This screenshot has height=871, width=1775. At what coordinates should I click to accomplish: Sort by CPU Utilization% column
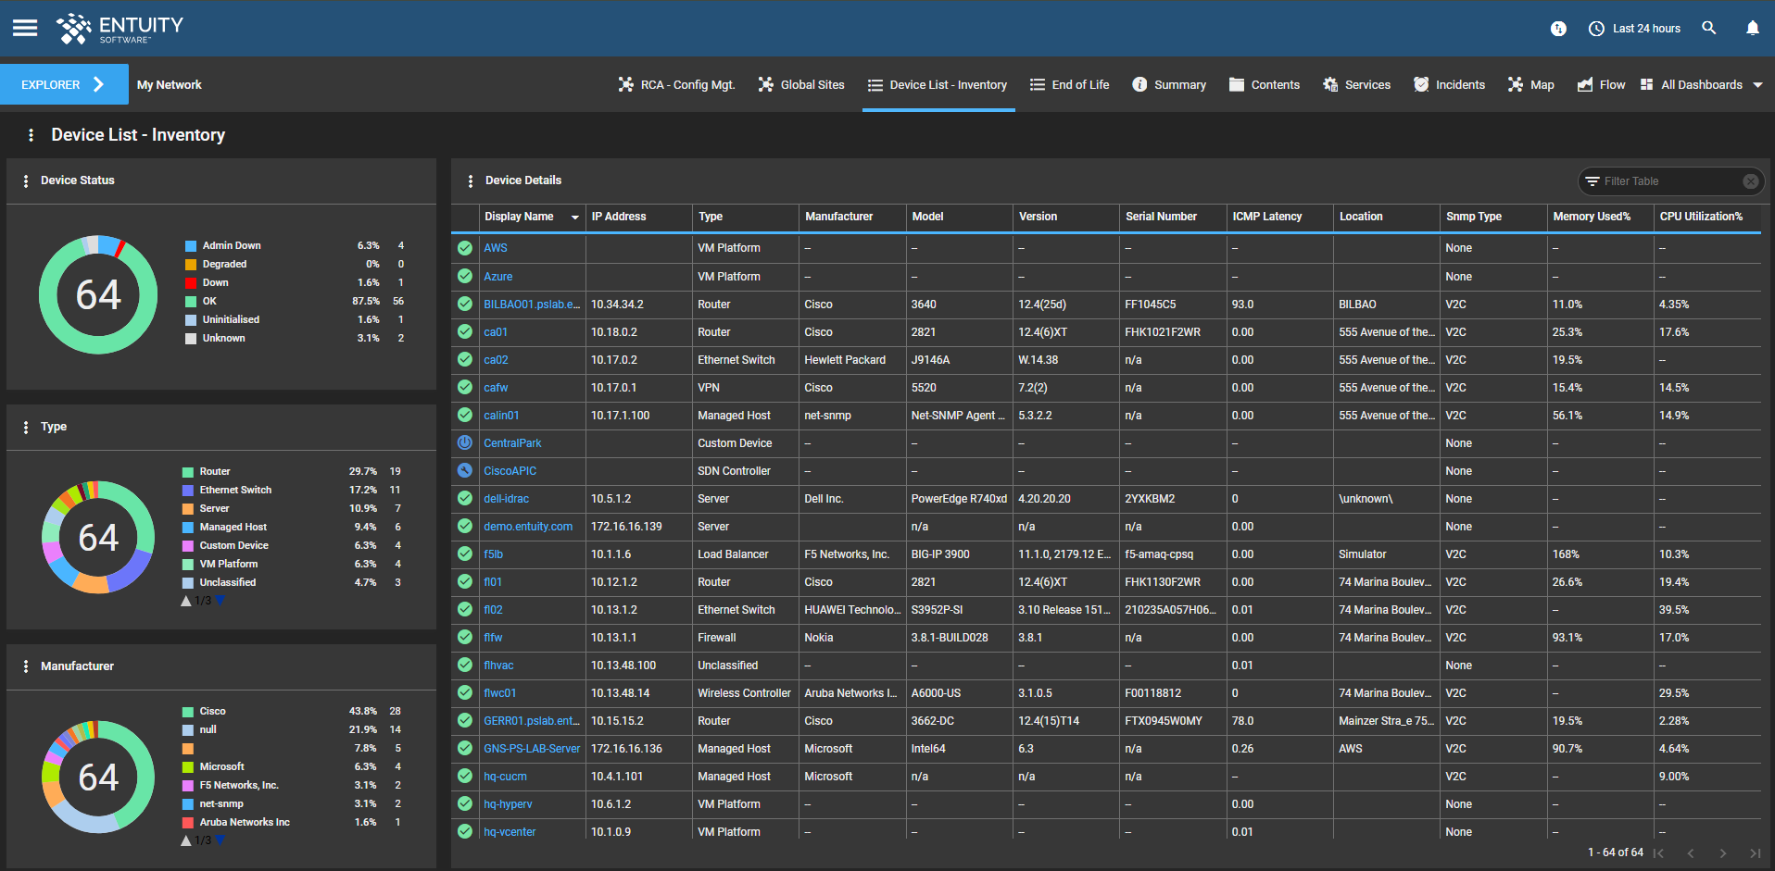pyautogui.click(x=1701, y=217)
